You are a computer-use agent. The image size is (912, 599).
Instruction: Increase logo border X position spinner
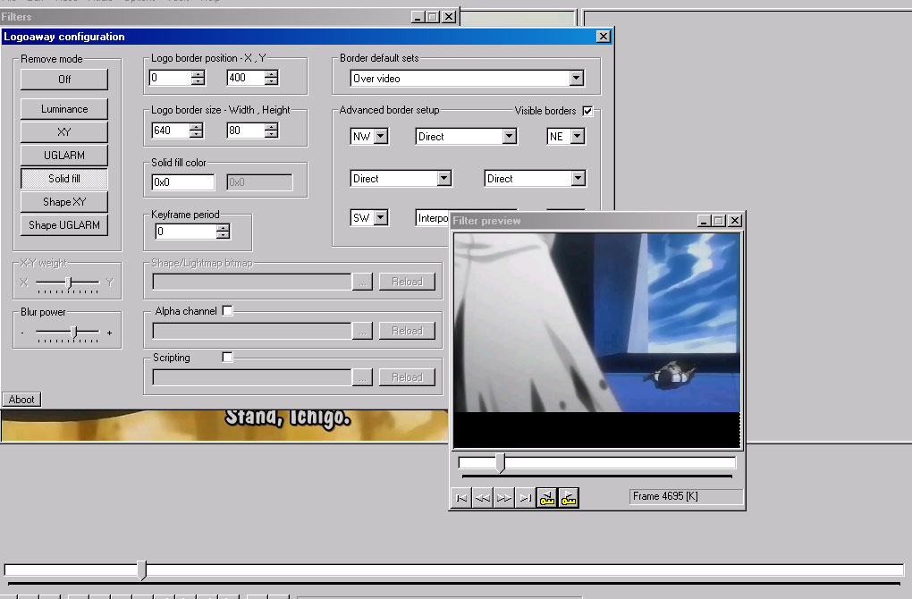pos(198,74)
